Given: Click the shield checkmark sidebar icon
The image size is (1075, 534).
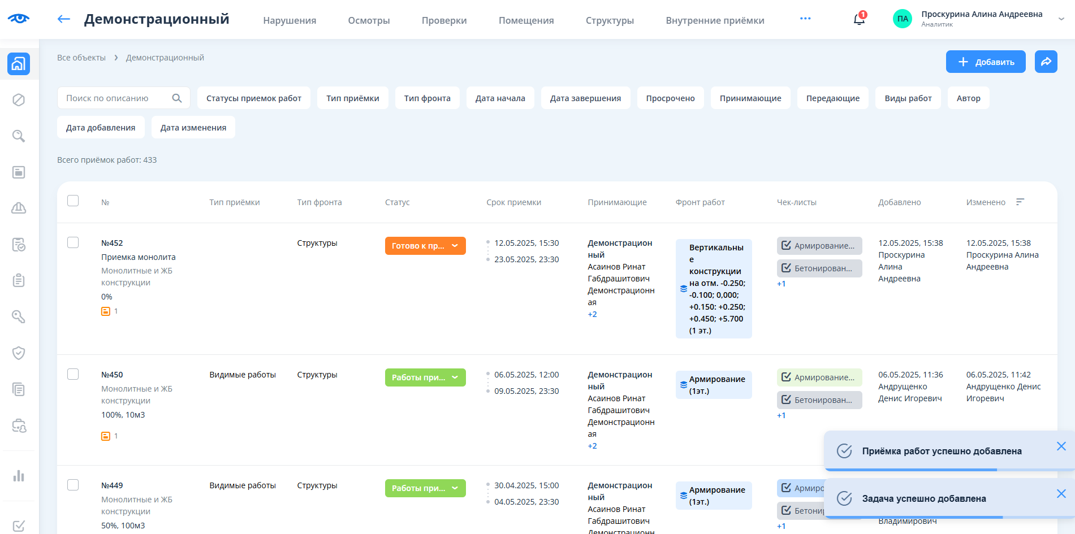Looking at the screenshot, I should click(x=19, y=353).
